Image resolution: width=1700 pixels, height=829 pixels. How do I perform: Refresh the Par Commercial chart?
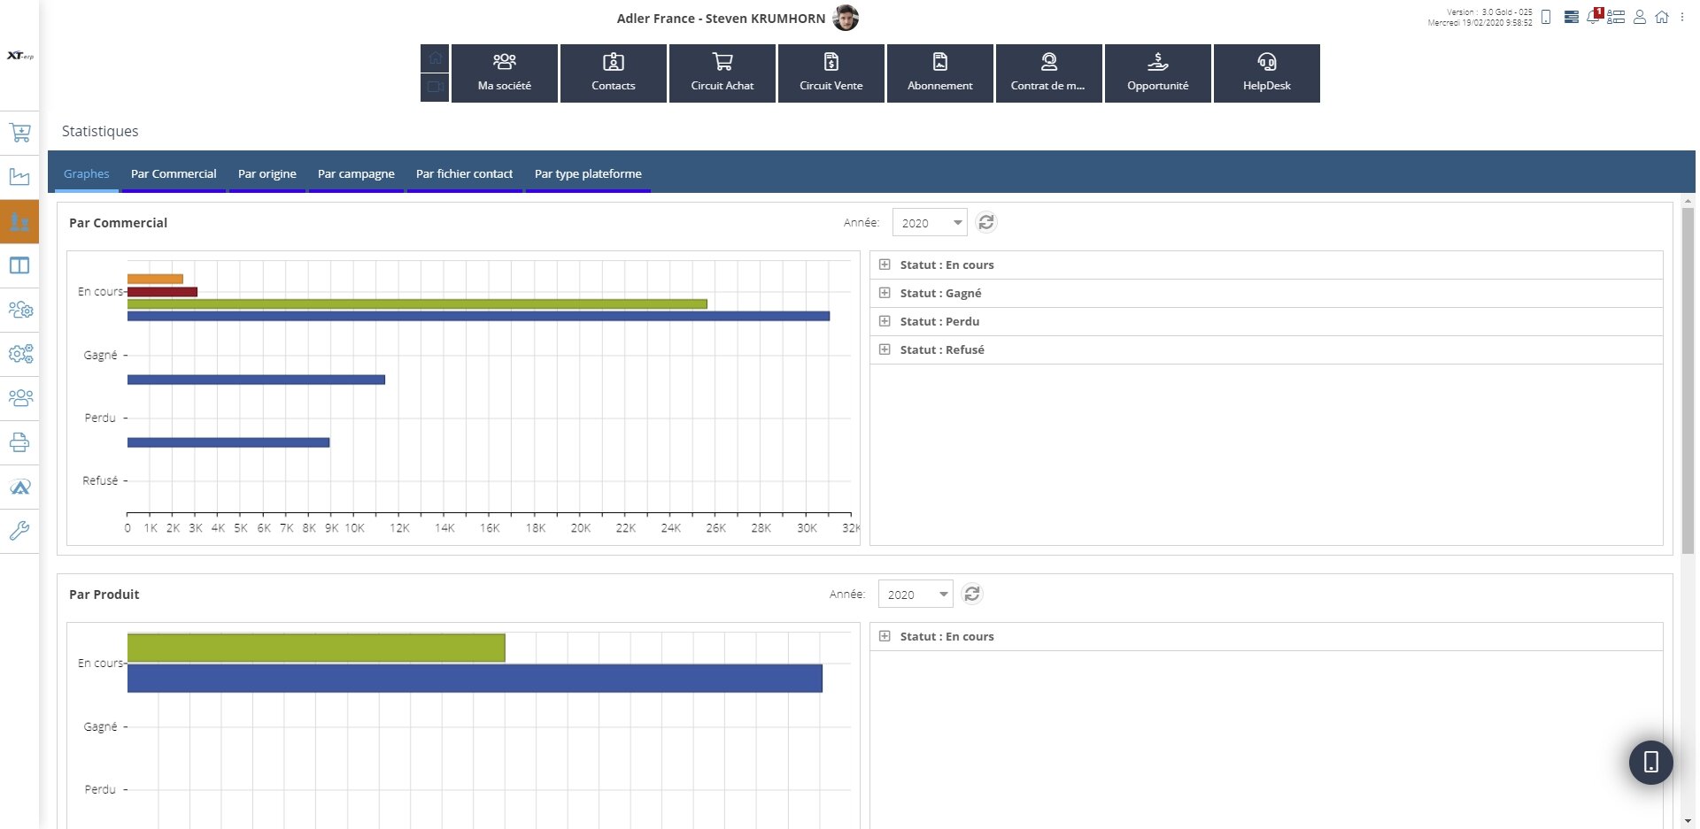click(986, 223)
